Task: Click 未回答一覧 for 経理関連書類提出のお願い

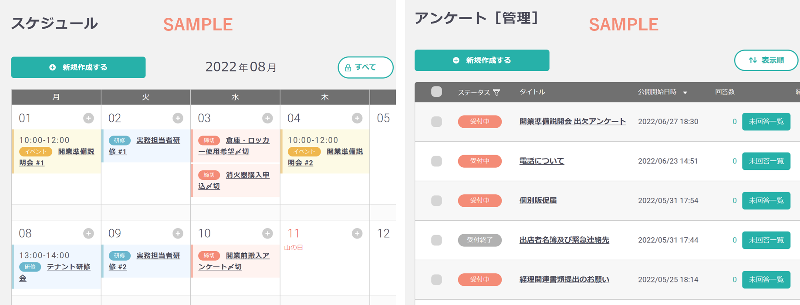Action: [x=766, y=280]
